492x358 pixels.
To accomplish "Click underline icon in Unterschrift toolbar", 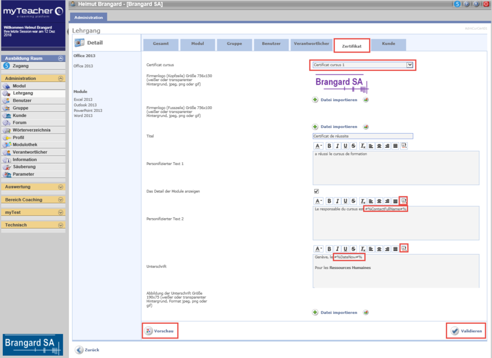I will tap(346, 249).
